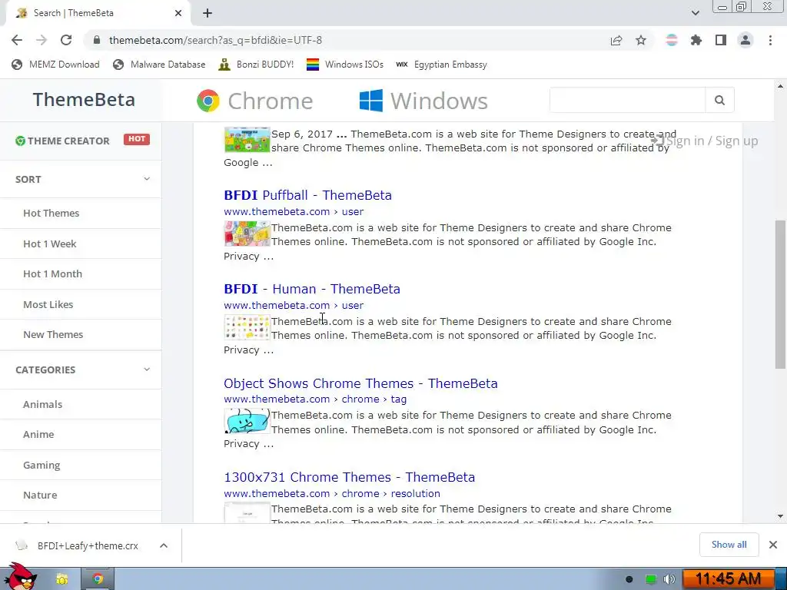The image size is (787, 590).
Task: Click Sign in / Sign up
Action: pyautogui.click(x=705, y=141)
